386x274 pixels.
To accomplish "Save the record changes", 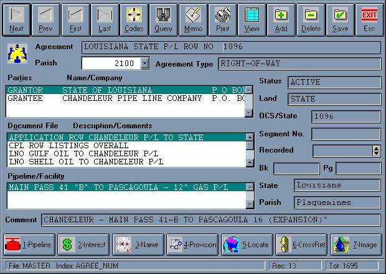I will (x=340, y=19).
